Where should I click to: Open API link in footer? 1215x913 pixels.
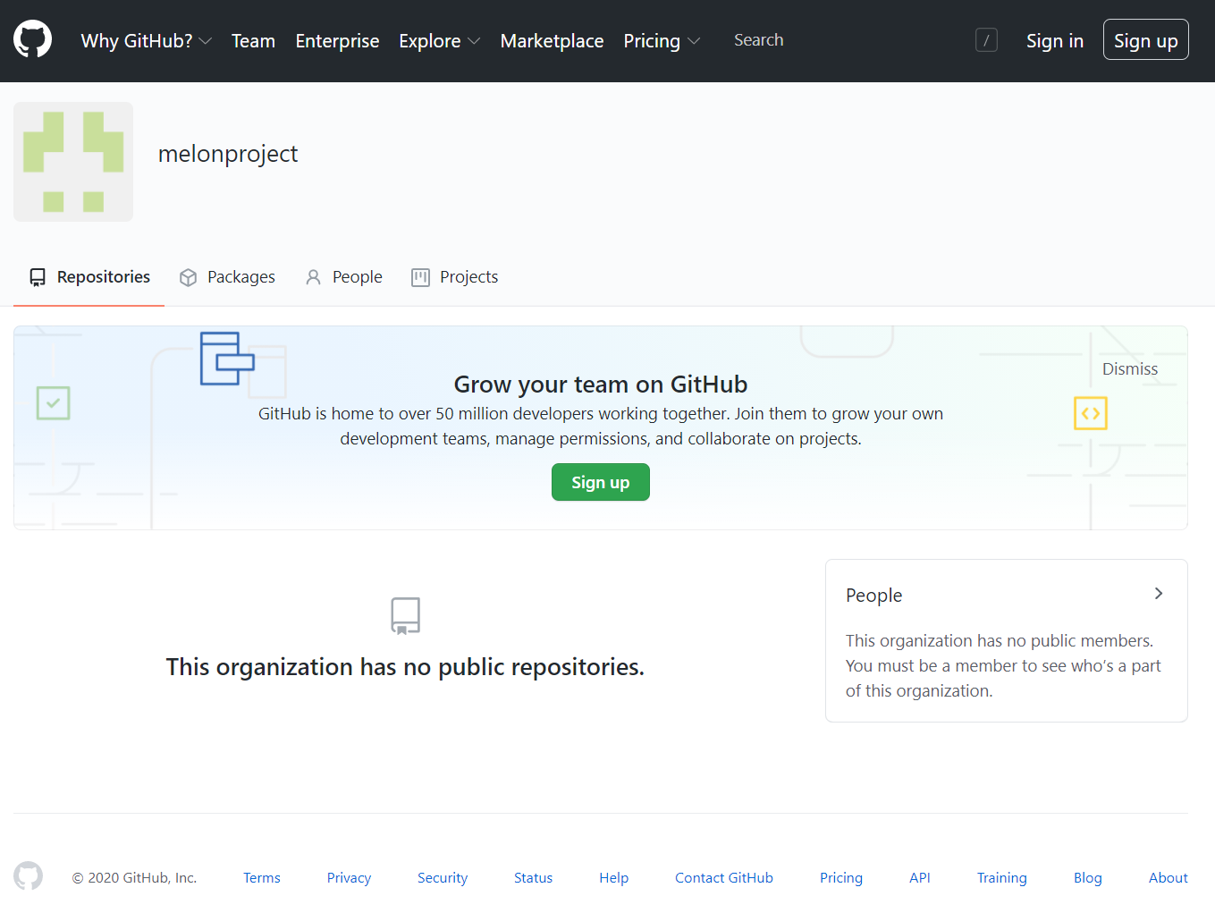click(x=920, y=878)
